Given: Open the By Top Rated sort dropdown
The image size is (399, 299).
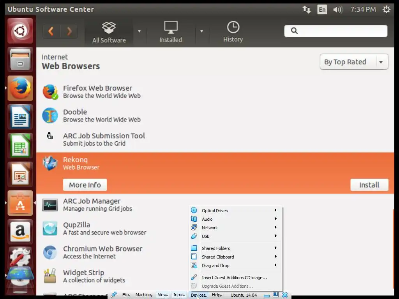Looking at the screenshot, I should 354,62.
